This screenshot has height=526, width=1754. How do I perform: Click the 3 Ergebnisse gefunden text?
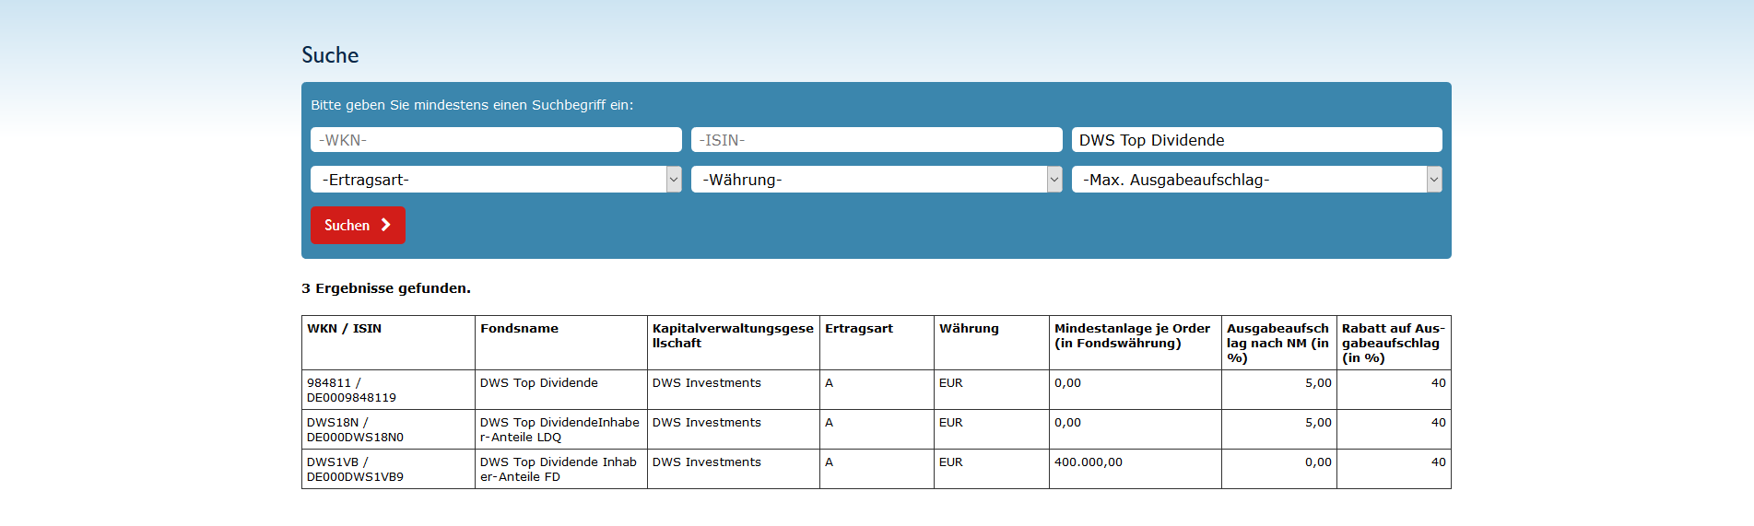click(386, 288)
